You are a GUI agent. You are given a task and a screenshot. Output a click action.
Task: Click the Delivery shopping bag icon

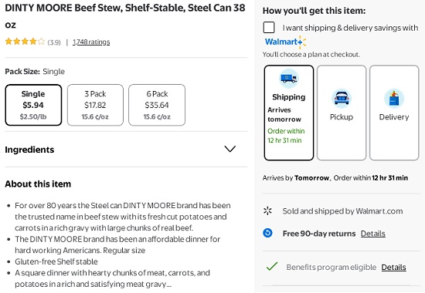pyautogui.click(x=394, y=99)
